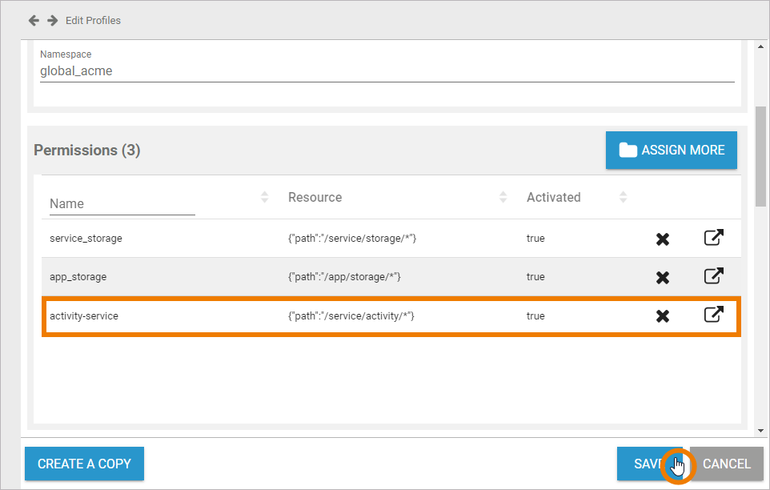Click the back arrow icon
This screenshot has height=490, width=770.
(34, 20)
